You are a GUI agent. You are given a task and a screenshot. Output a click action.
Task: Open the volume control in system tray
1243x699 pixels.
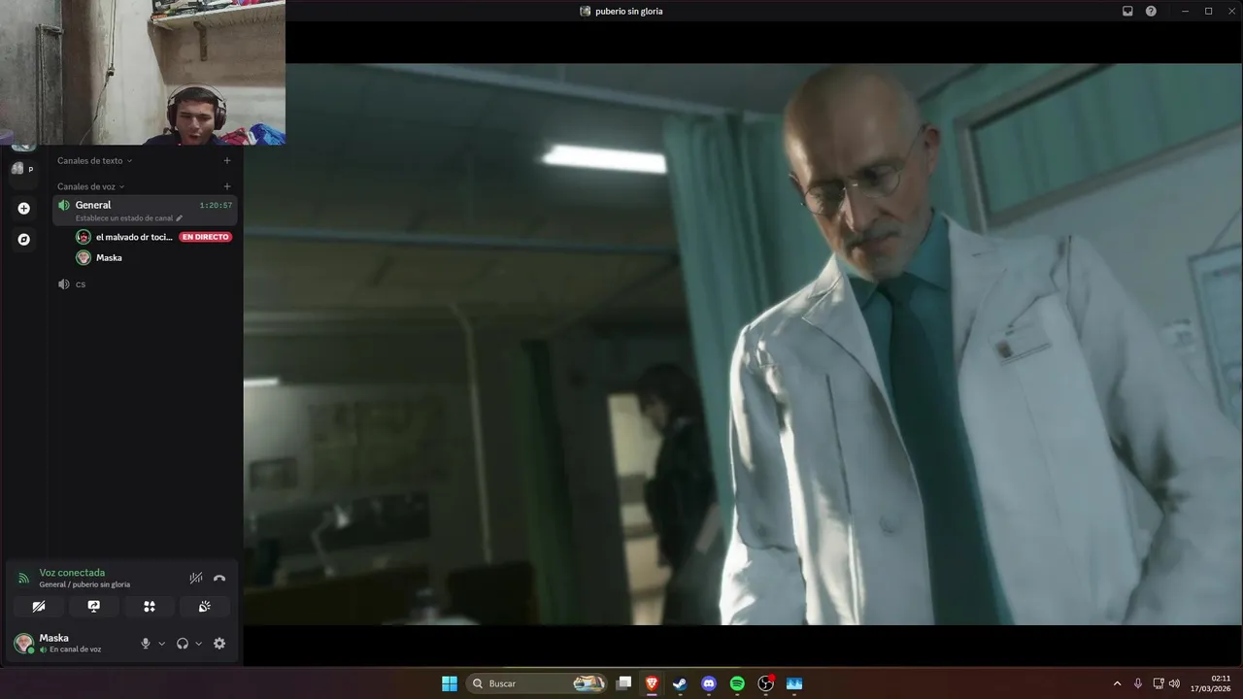tap(1174, 683)
